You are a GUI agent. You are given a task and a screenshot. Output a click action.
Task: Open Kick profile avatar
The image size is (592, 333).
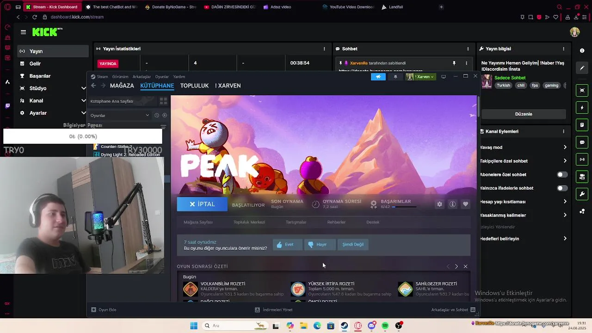click(575, 32)
